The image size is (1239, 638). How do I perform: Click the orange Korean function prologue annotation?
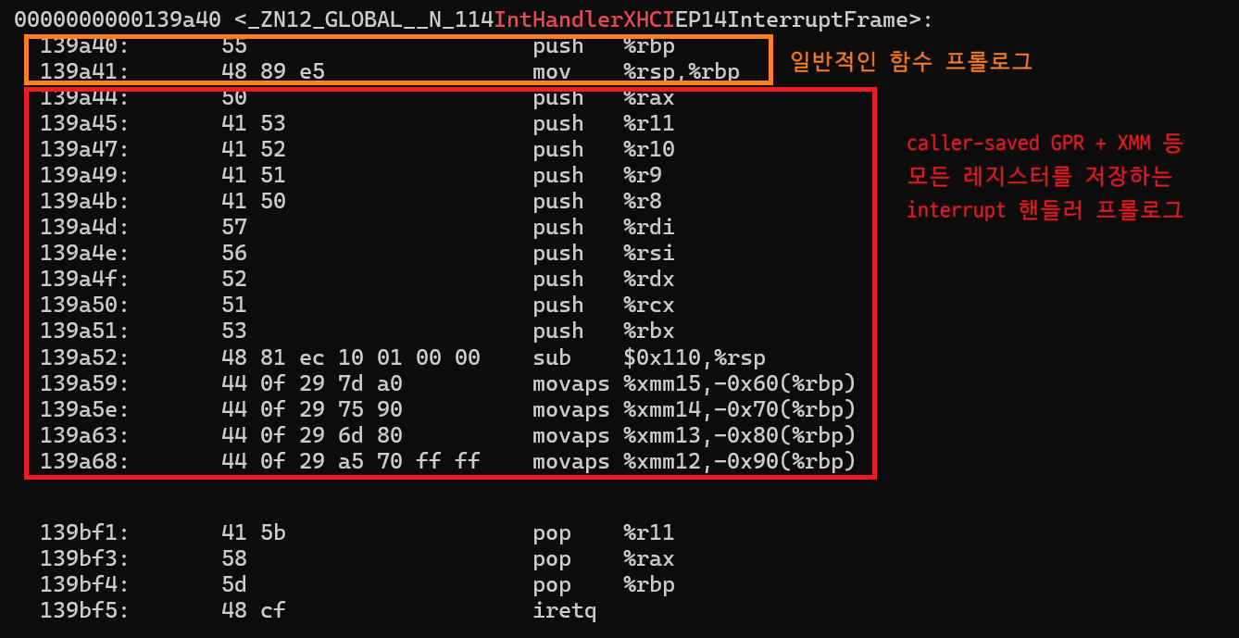(910, 62)
